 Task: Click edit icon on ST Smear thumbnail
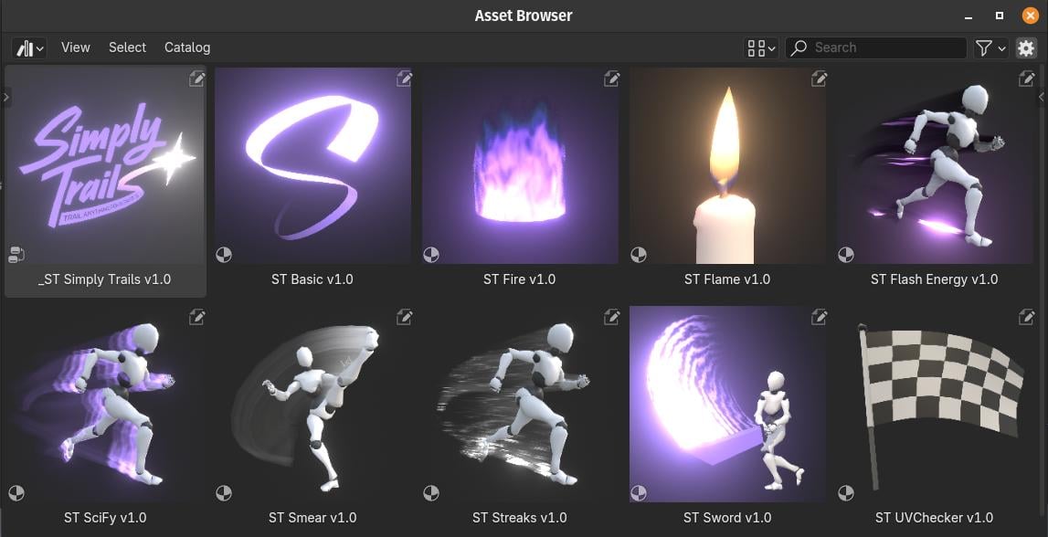click(x=404, y=317)
